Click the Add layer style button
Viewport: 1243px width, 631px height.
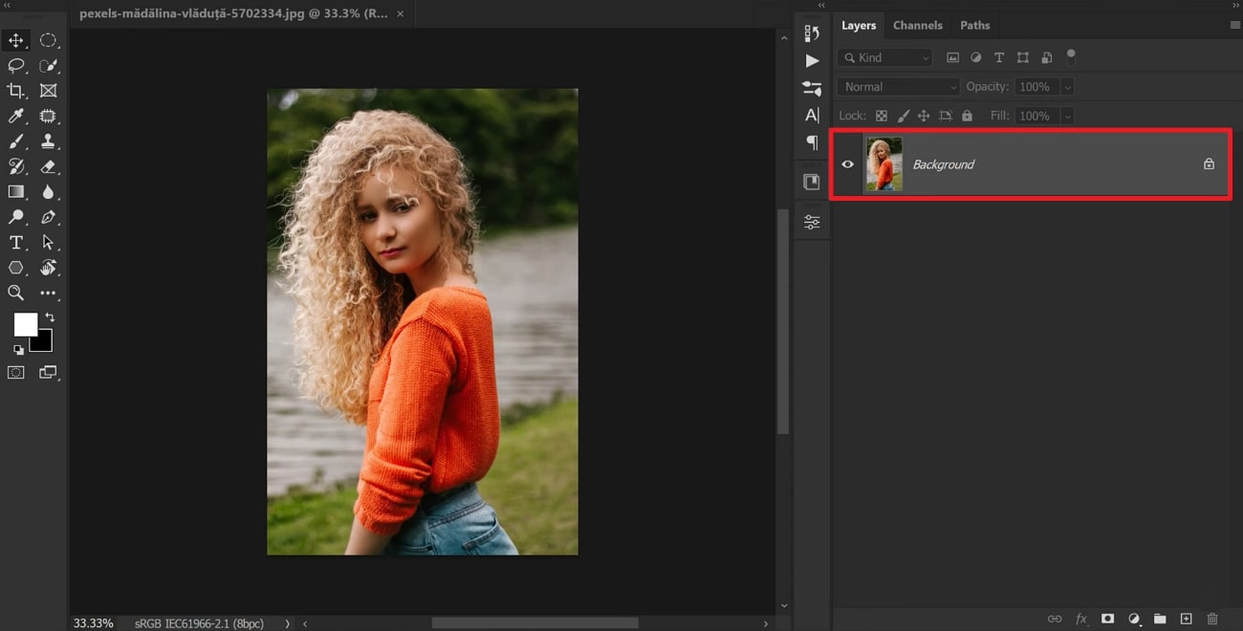click(1081, 619)
